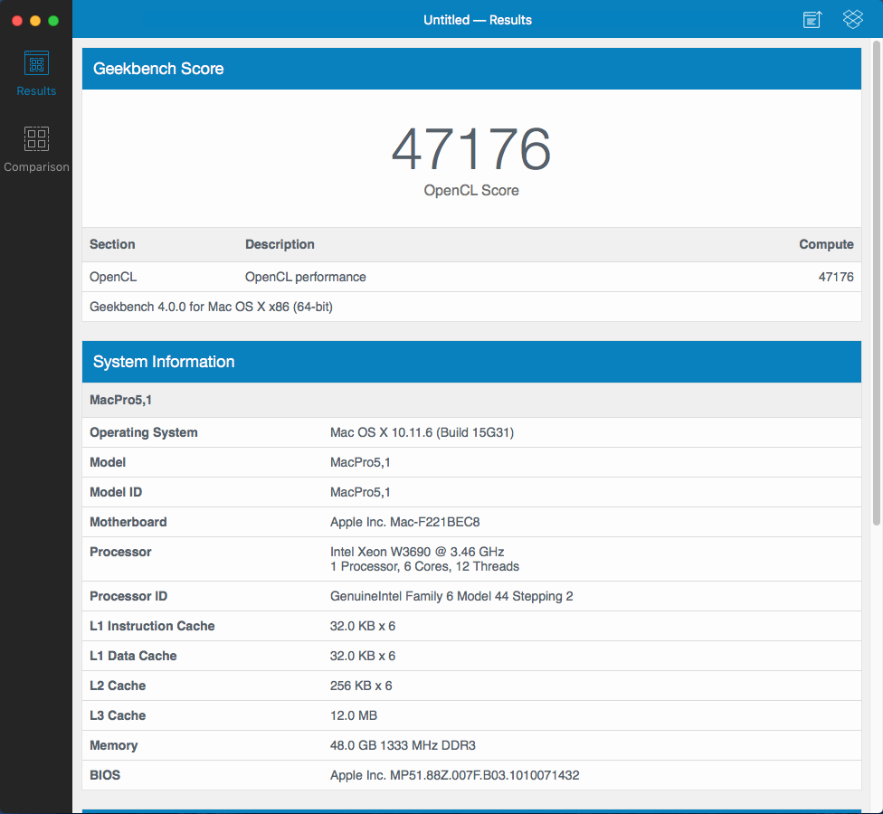Select 48.0 GB 1333 MHz DDR3 value
The width and height of the screenshot is (883, 814).
coord(403,745)
